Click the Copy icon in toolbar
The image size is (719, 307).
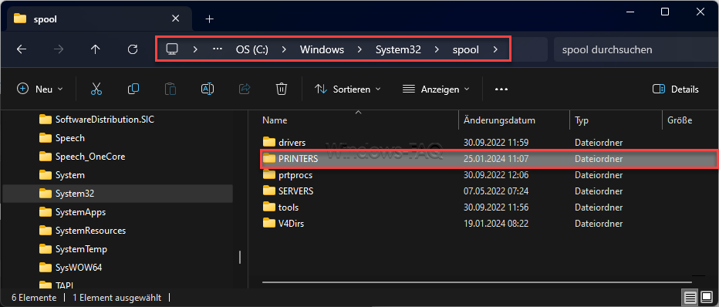click(x=133, y=89)
